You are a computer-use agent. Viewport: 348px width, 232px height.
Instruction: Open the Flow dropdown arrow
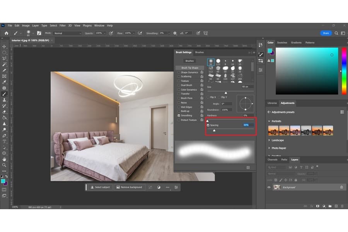coord(134,33)
